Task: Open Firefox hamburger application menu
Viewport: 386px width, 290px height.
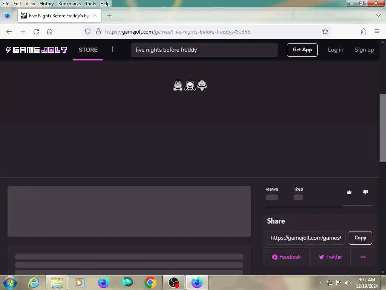Action: pos(377,31)
